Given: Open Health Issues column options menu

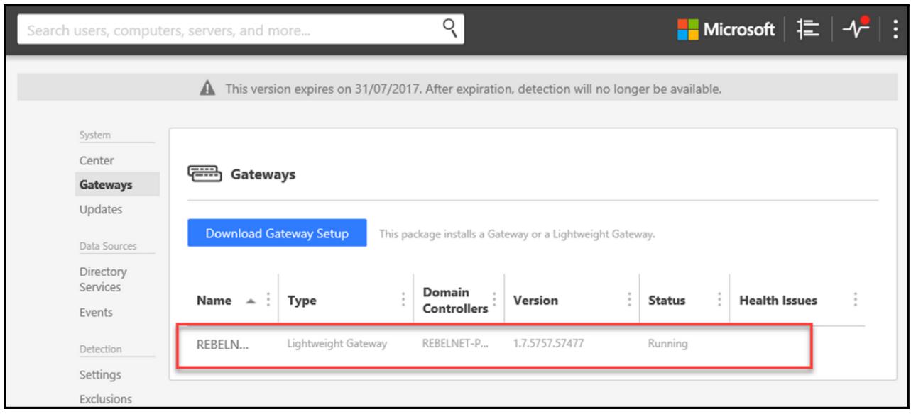Looking at the screenshot, I should coord(855,301).
